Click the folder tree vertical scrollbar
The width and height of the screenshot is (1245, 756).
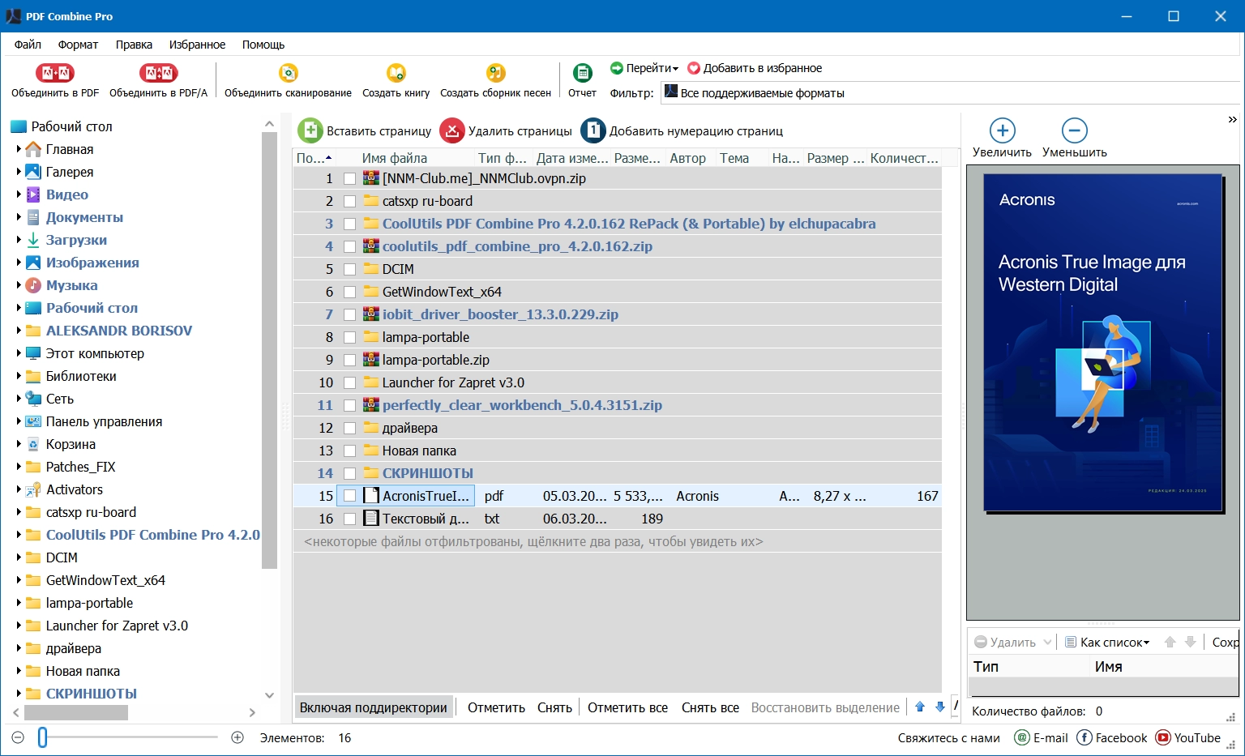(x=269, y=348)
